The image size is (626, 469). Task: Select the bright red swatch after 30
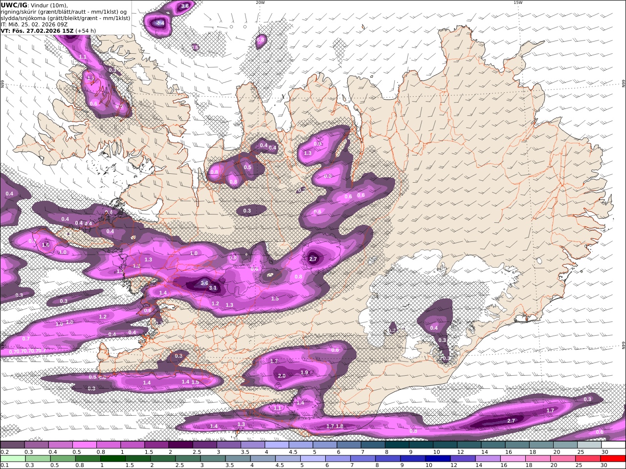tap(612, 459)
